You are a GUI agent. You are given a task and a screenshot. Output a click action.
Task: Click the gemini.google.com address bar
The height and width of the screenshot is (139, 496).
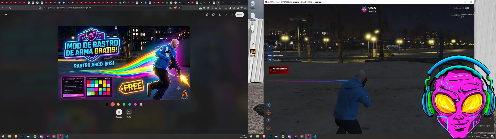pos(106,8)
